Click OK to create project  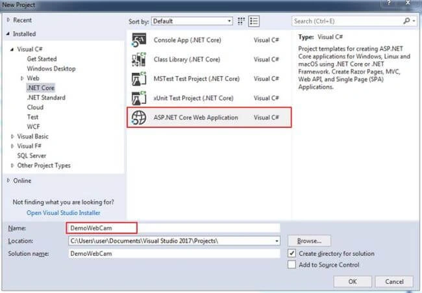coord(353,282)
